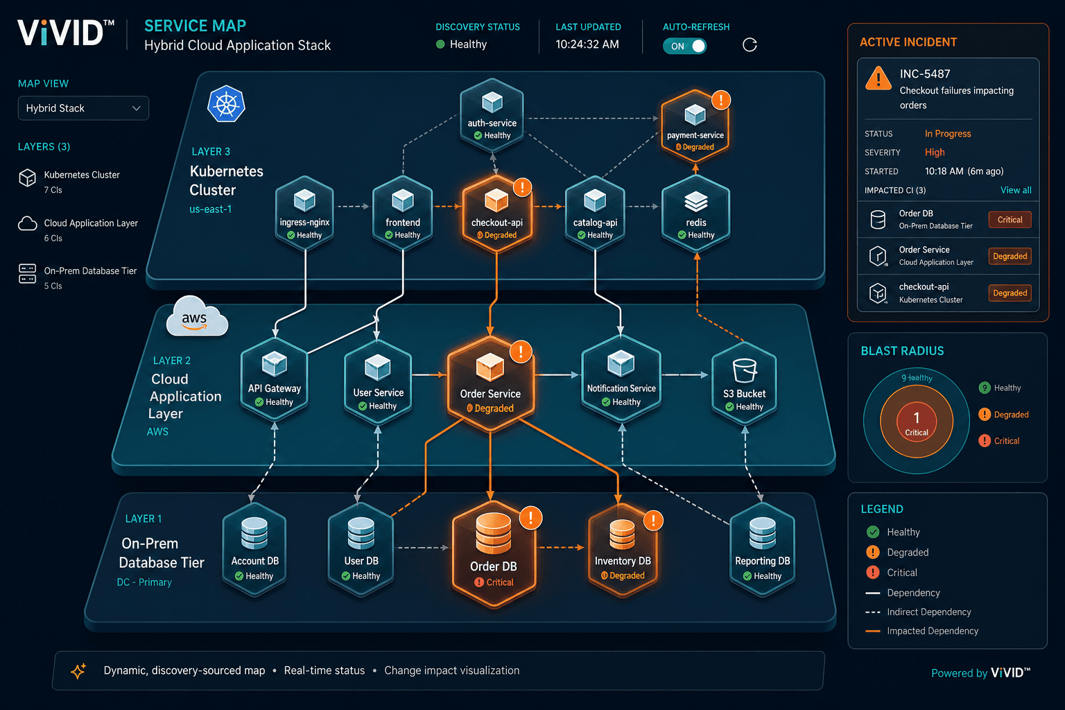Select the API Gateway node
Screen dimensions: 1065x710
click(x=274, y=379)
